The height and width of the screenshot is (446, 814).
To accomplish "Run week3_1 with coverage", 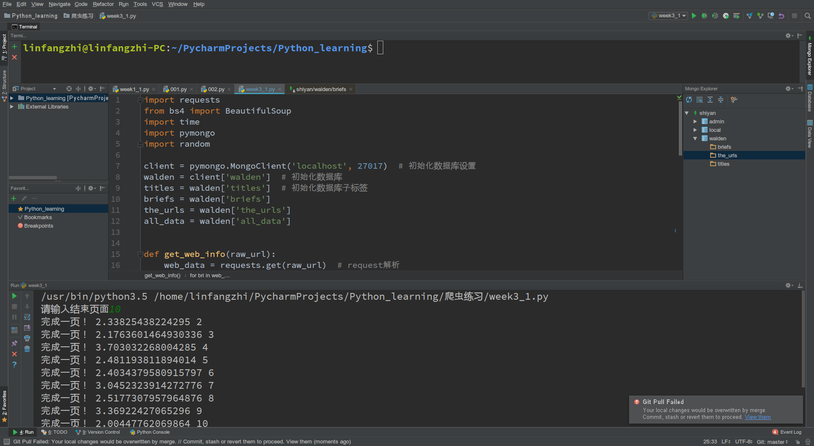I will click(x=715, y=16).
